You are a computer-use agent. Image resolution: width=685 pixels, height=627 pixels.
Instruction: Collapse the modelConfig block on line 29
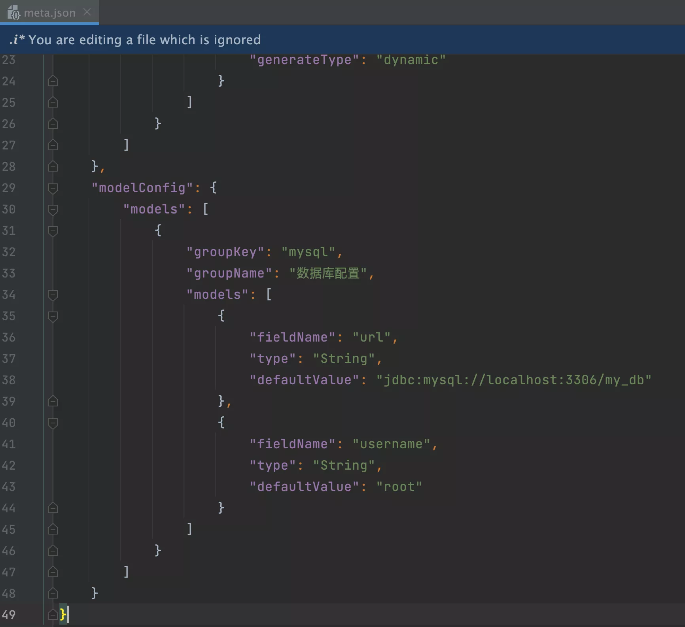(x=53, y=188)
